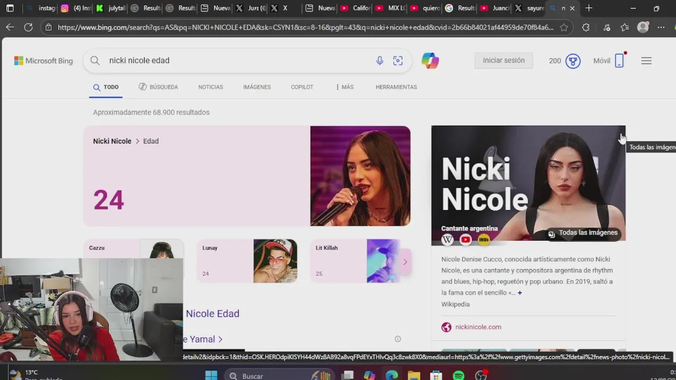Open Edge favorites hub icon in toolbar
Image resolution: width=676 pixels, height=380 pixels.
[x=625, y=27]
